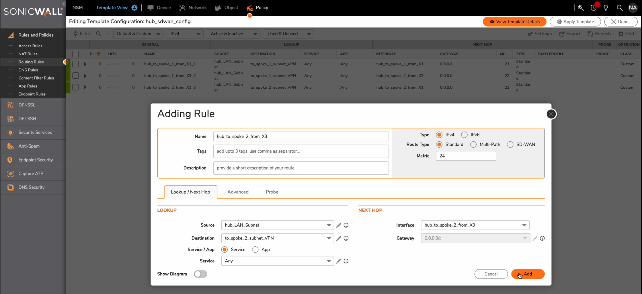The height and width of the screenshot is (294, 642).
Task: Open the Default & Custom filter dropdown
Action: [138, 34]
